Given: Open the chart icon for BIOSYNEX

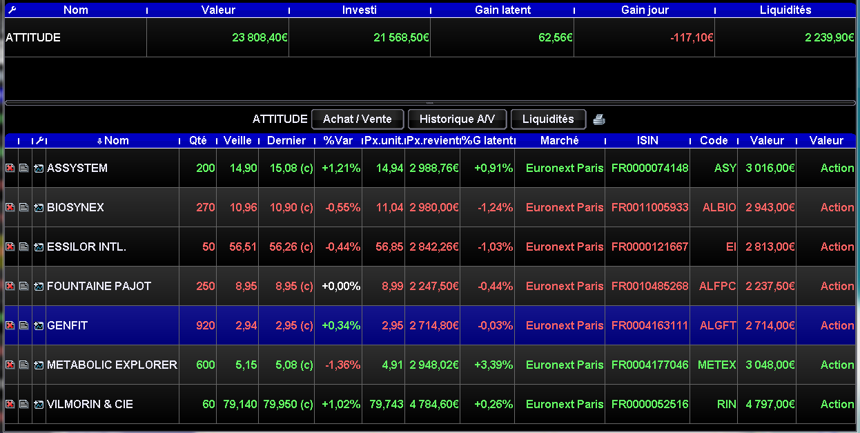Looking at the screenshot, I should click(39, 207).
